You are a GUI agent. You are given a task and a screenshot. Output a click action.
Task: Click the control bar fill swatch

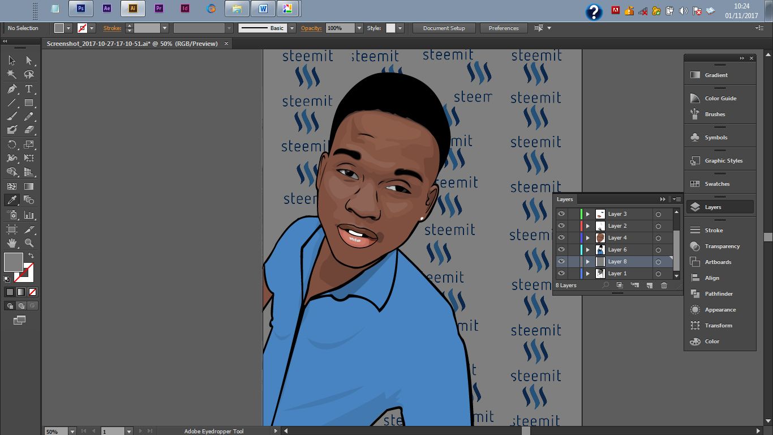[x=59, y=28]
